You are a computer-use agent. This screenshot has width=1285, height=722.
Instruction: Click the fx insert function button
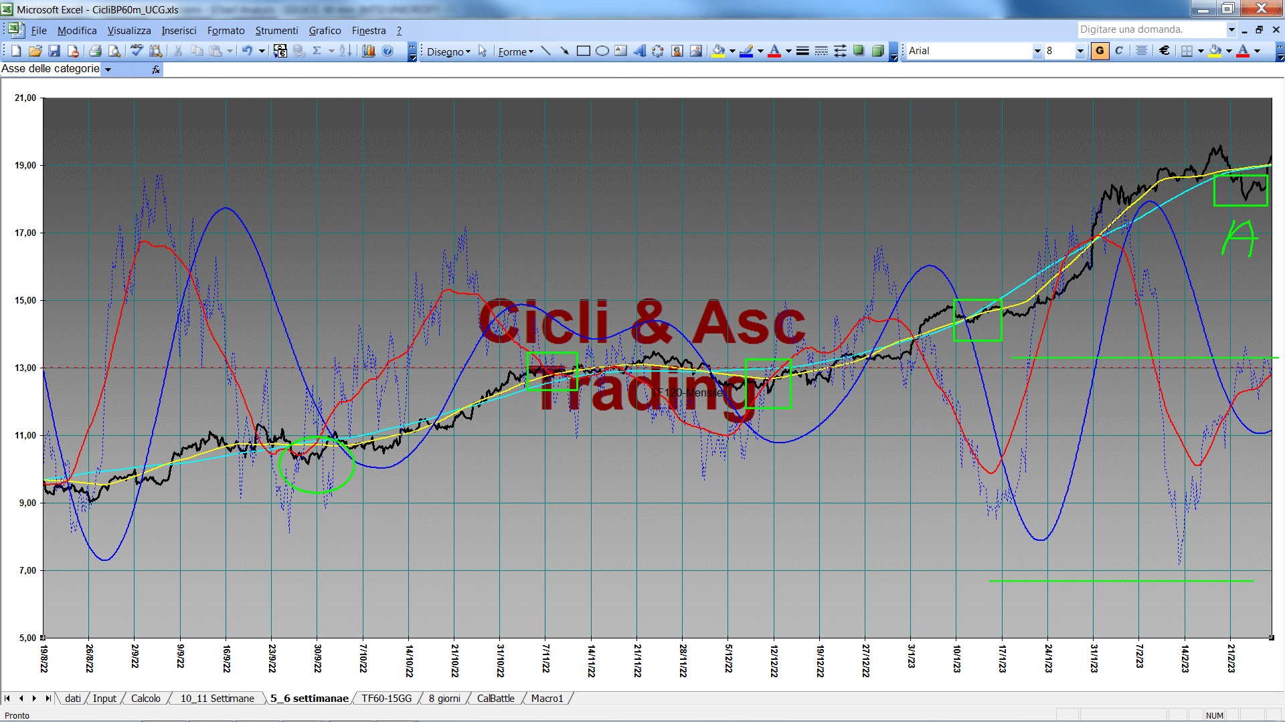[156, 69]
